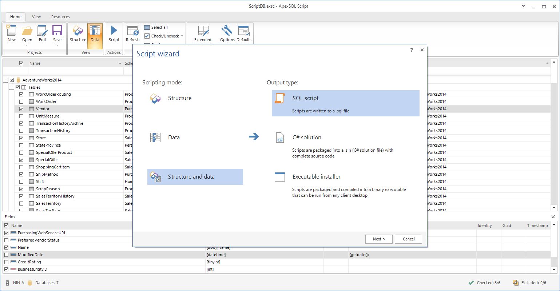Cancel the Script wizard dialog
This screenshot has height=291, width=560.
[x=408, y=239]
